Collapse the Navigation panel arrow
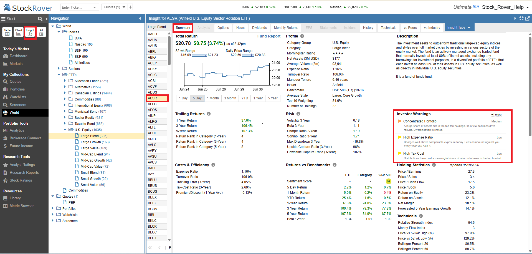The width and height of the screenshot is (532, 254). point(140,18)
